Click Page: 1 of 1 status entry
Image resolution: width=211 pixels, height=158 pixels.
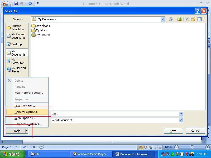(x=10, y=147)
